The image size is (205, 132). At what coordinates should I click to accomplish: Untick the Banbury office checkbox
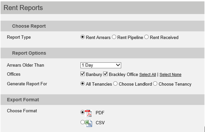82,74
